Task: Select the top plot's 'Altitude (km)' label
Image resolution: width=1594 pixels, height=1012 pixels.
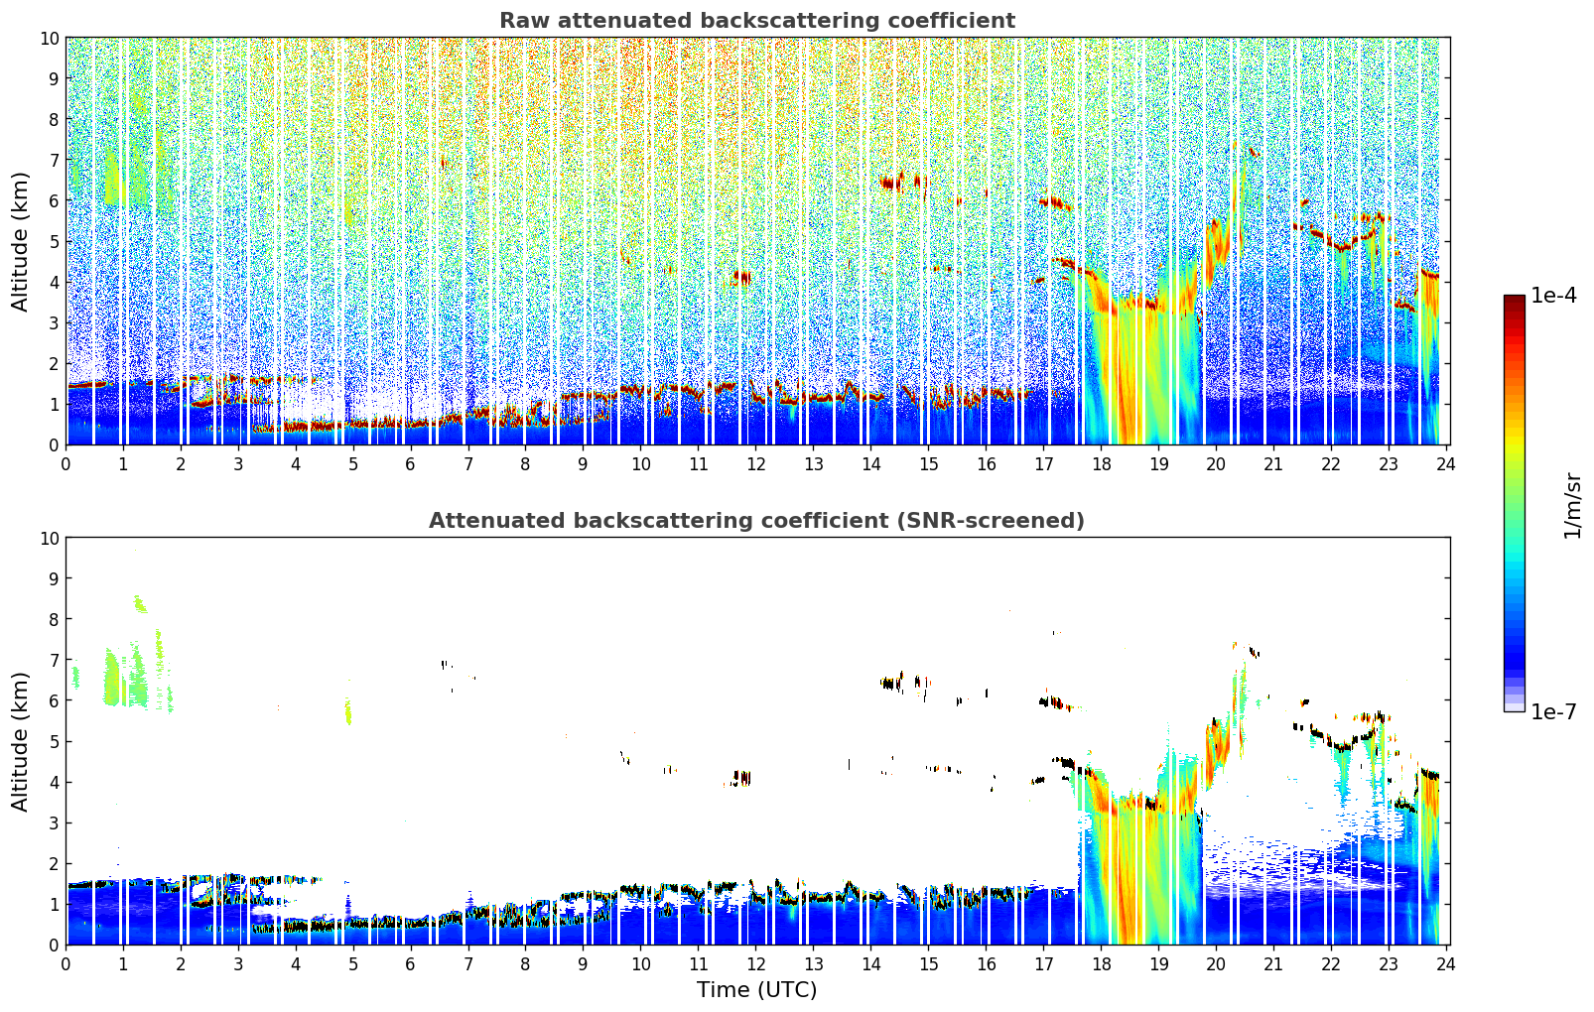Action: [x=20, y=241]
